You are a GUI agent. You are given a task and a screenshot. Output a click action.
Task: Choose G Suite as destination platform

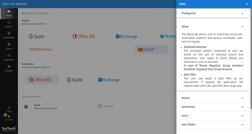coord(74,80)
